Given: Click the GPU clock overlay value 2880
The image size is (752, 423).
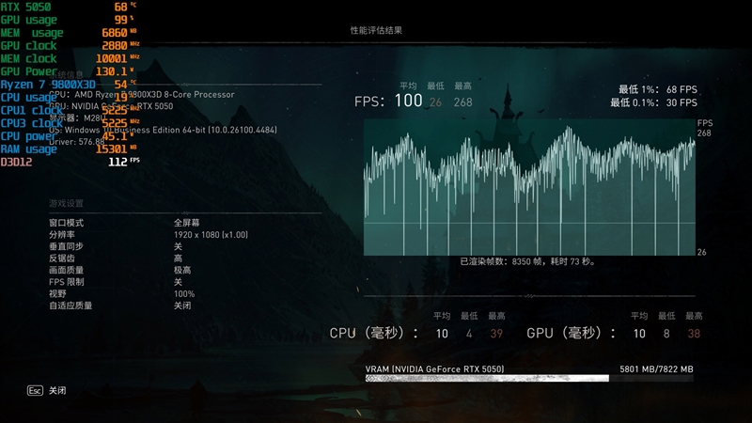Looking at the screenshot, I should point(115,45).
